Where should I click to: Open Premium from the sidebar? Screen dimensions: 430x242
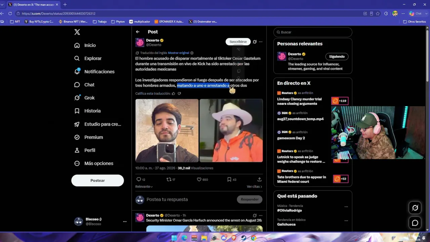coord(89,137)
